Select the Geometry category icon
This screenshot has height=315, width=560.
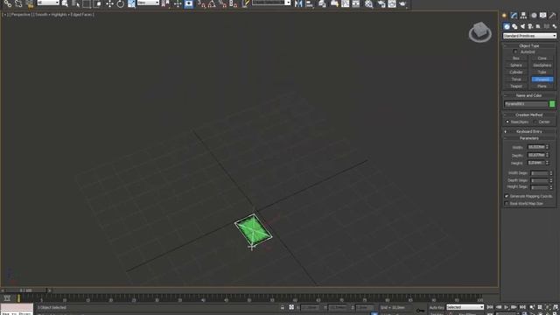point(507,26)
